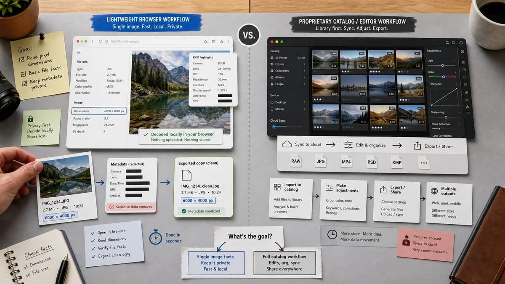Click the green shield icon beside Metadata sanitized
This screenshot has height=284, width=505.
point(183,211)
